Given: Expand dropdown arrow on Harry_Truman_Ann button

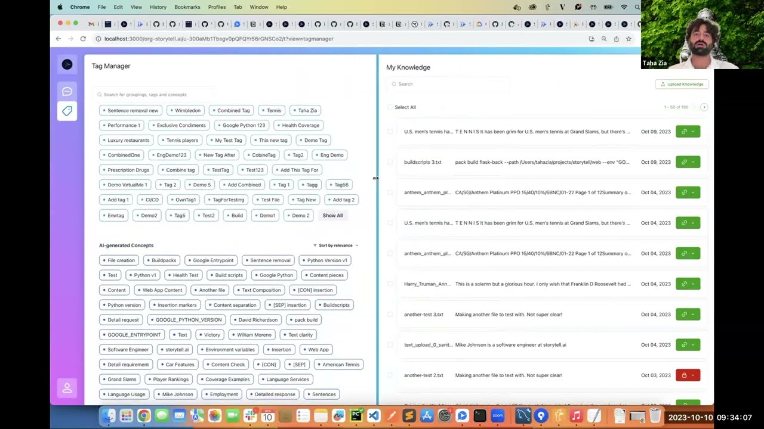Looking at the screenshot, I should pos(693,284).
